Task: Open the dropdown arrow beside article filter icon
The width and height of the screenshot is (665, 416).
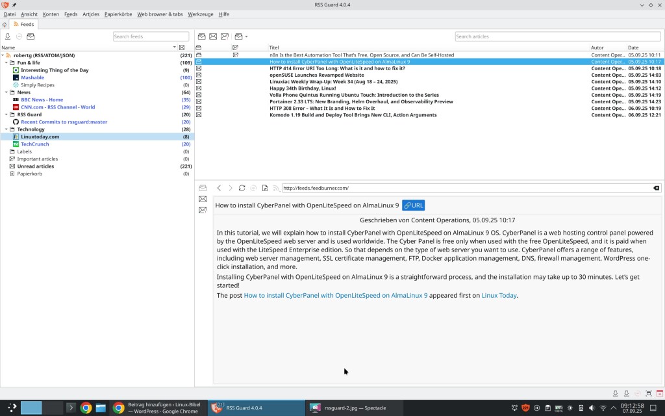Action: click(x=246, y=37)
